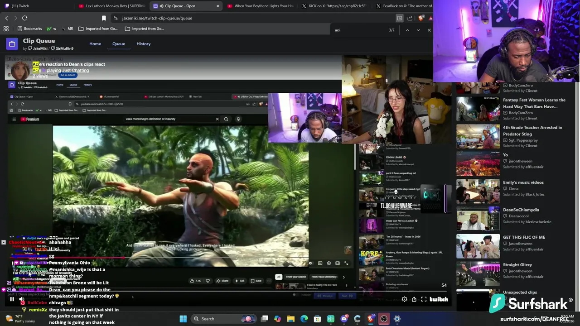Open the JakeMiki author link
The width and height of the screenshot is (580, 326).
[x=38, y=48]
